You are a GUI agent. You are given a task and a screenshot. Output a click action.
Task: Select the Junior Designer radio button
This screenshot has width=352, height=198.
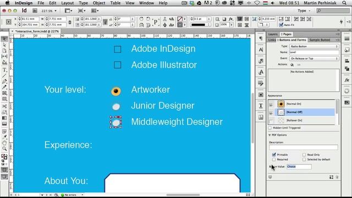[116, 107]
